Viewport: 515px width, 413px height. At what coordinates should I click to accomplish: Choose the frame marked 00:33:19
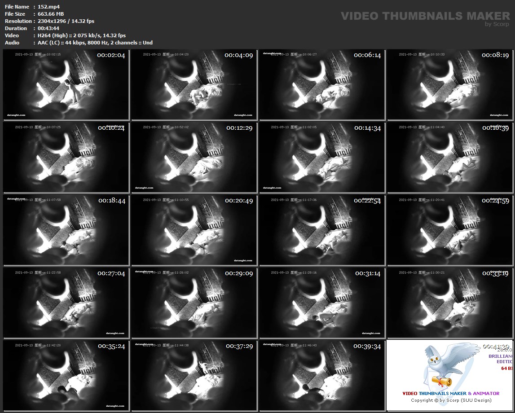450,303
